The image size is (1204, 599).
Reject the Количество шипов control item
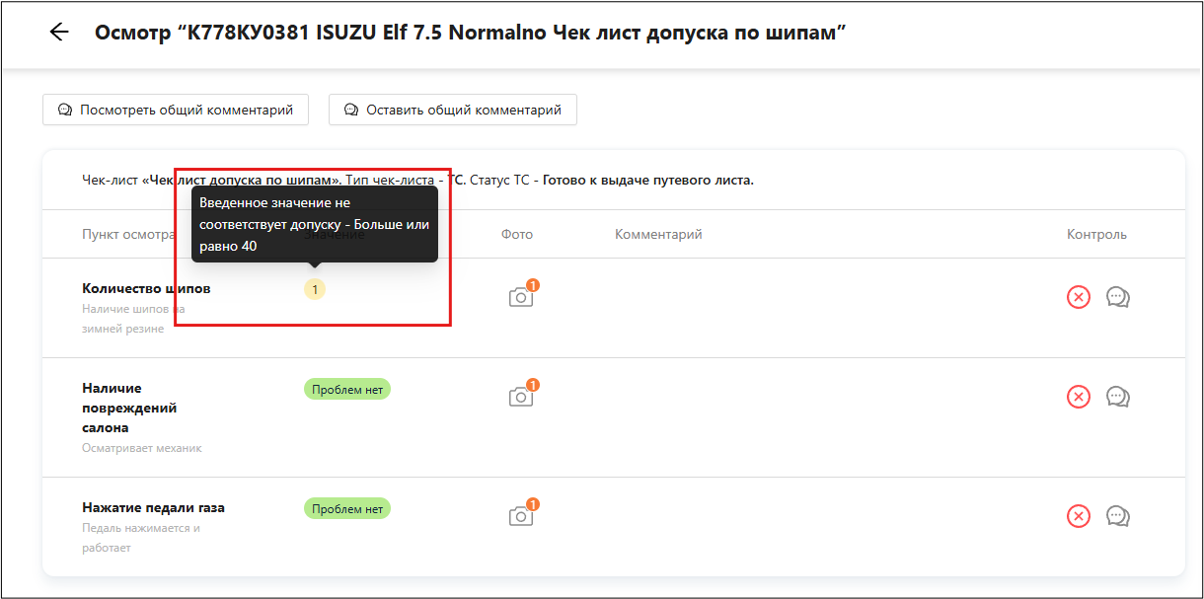point(1079,297)
